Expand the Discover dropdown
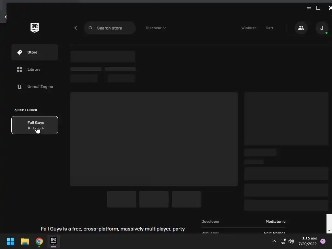The width and height of the screenshot is (332, 249). pyautogui.click(x=156, y=28)
